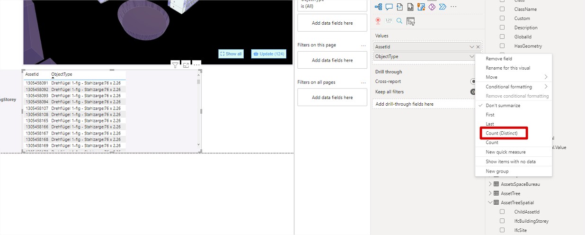
Task: Select the Power Apps visual icon
Action: point(432,7)
